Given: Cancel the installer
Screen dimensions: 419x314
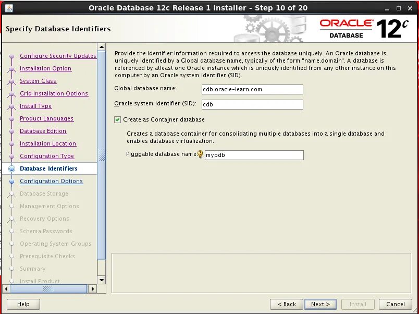Looking at the screenshot, I should [395, 304].
